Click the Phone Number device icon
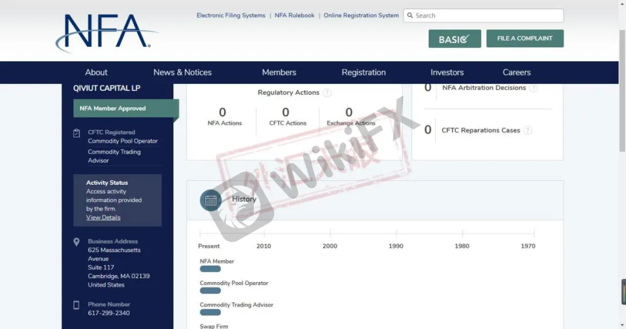The image size is (626, 329). [x=77, y=305]
